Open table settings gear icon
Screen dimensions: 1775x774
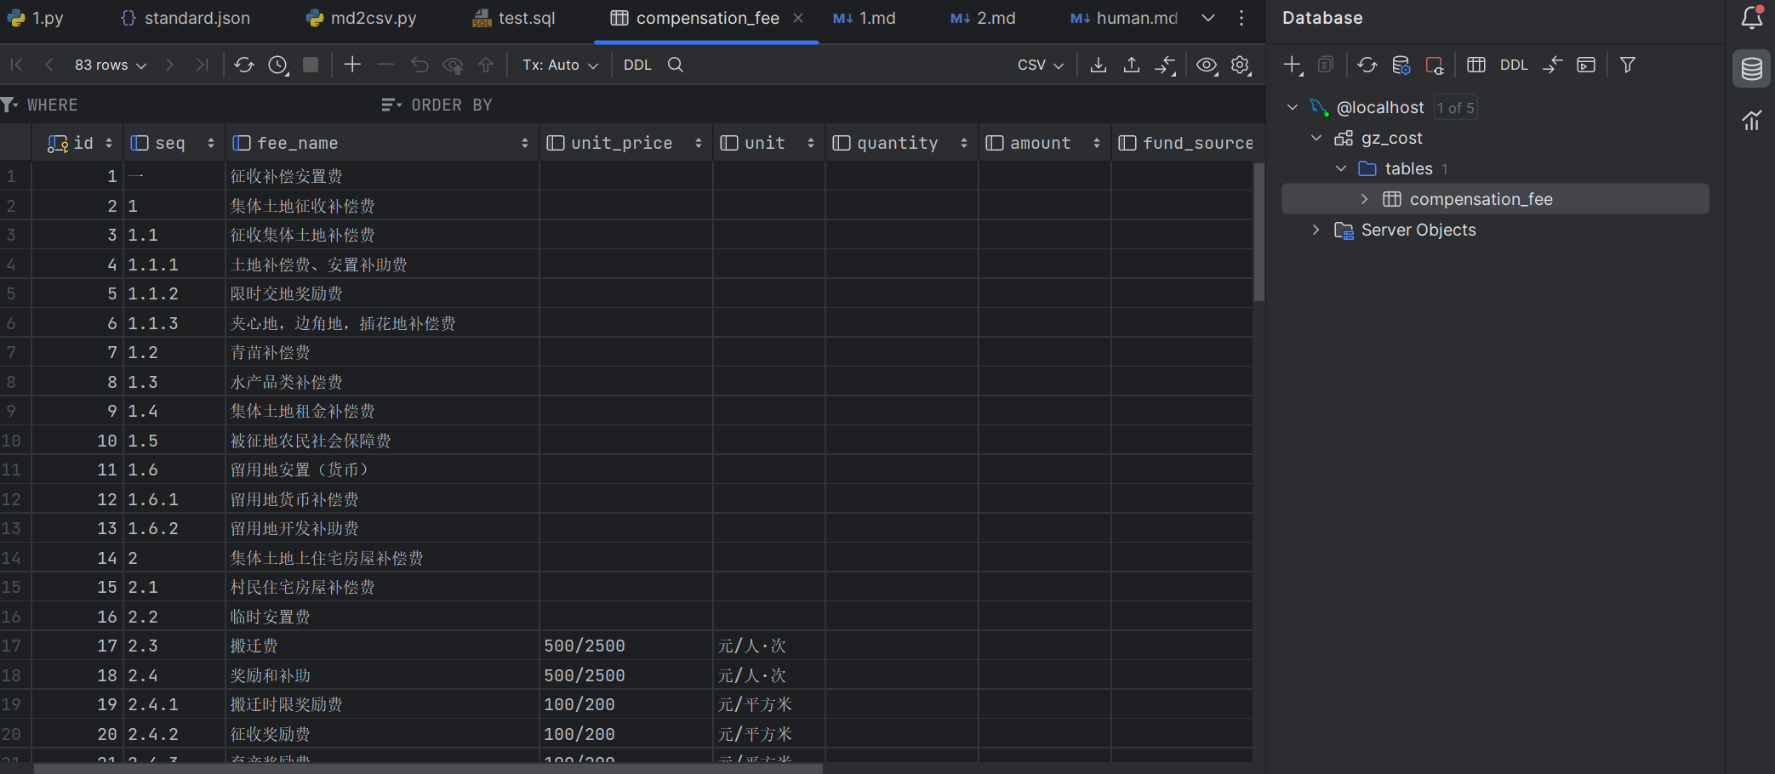(x=1241, y=65)
